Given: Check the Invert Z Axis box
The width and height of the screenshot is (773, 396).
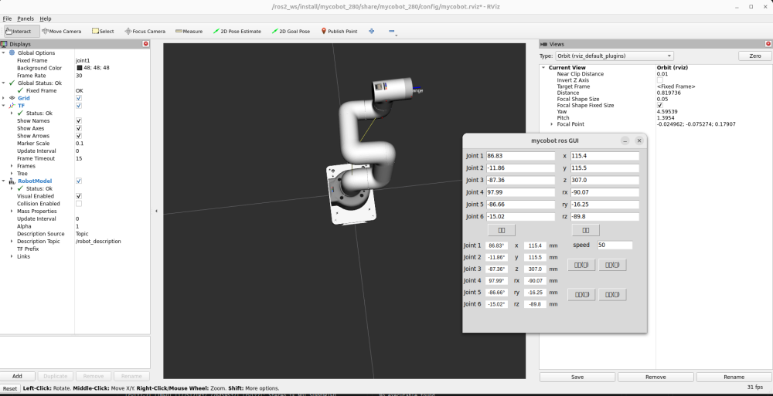Looking at the screenshot, I should point(660,80).
